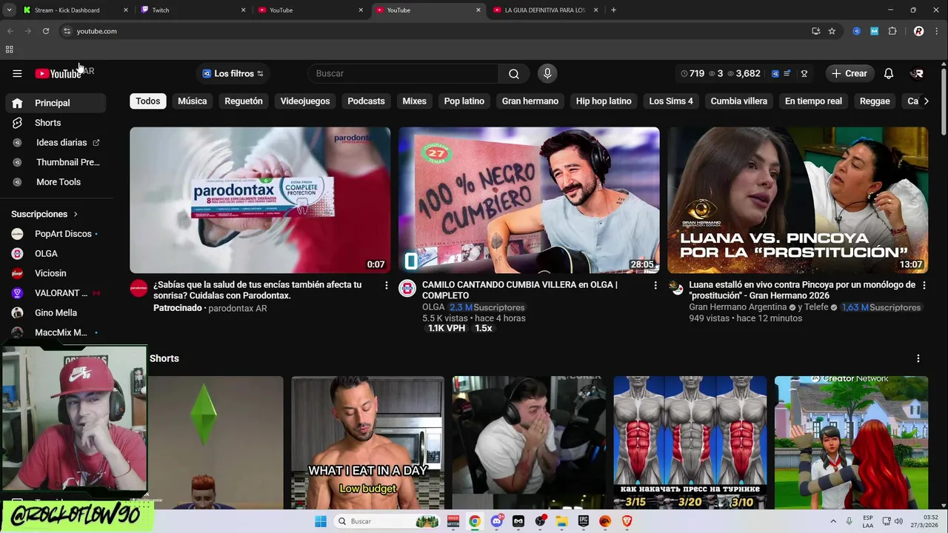Viewport: 948px width, 533px height.
Task: Open the Chrome apps grid in bookmarks bar
Action: [x=9, y=50]
